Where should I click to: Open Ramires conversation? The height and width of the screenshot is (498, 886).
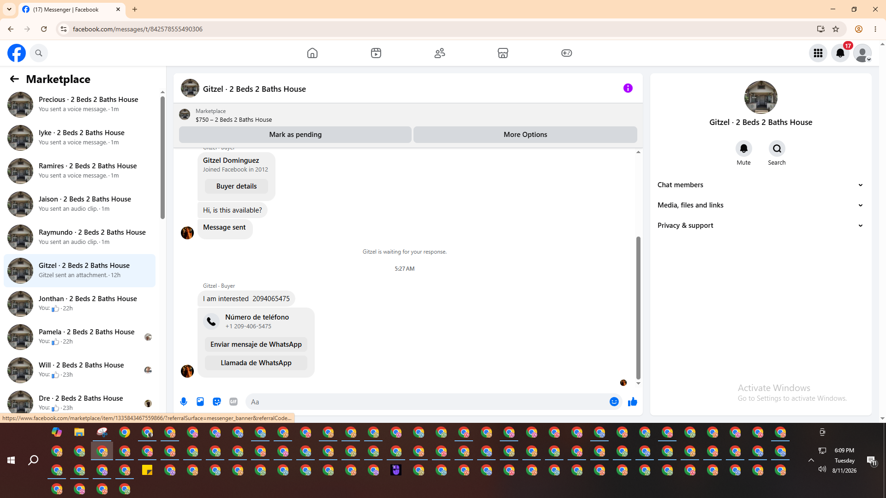click(x=79, y=171)
